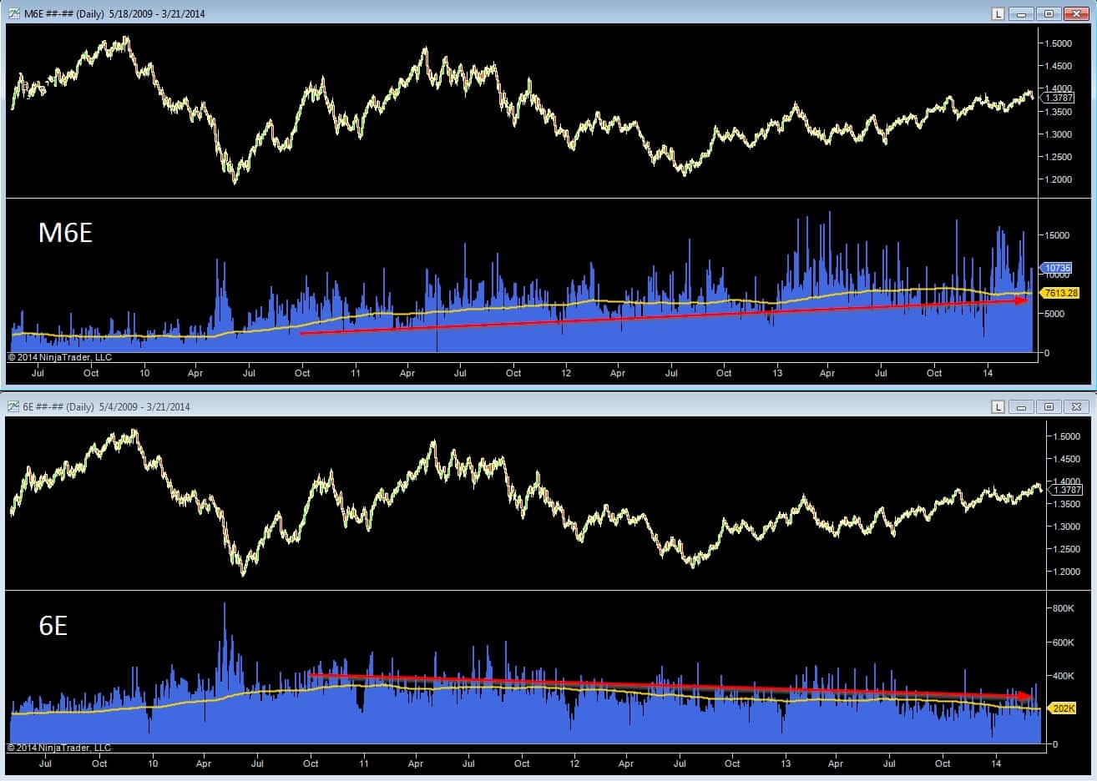1097x781 pixels.
Task: Toggle the L link button in the 6E window
Action: coord(998,406)
